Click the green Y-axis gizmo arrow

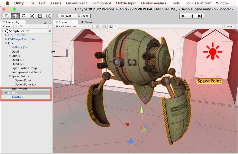pyautogui.click(x=142, y=110)
